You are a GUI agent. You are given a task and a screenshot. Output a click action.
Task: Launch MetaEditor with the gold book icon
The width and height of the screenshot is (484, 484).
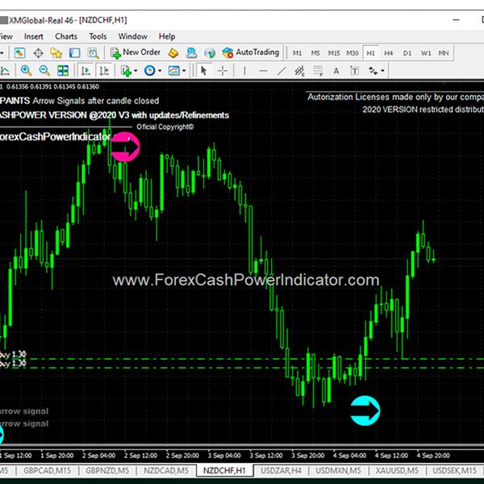[x=173, y=53]
